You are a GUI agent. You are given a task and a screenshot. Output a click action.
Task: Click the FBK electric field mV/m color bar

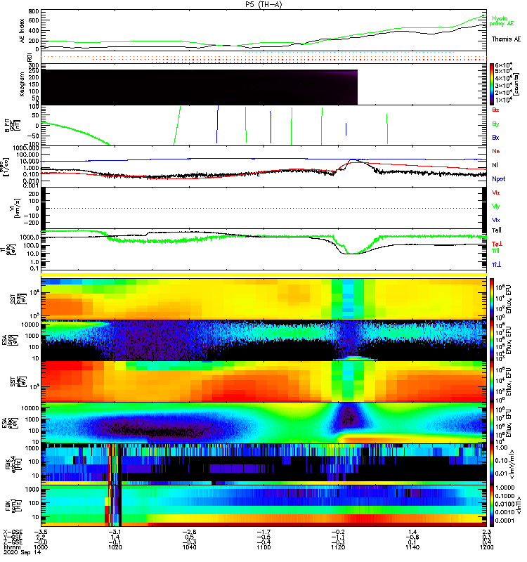[492, 464]
